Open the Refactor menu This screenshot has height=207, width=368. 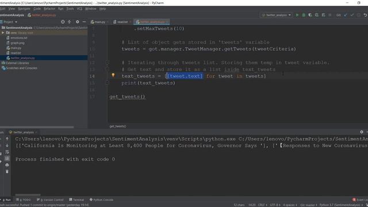49,9
